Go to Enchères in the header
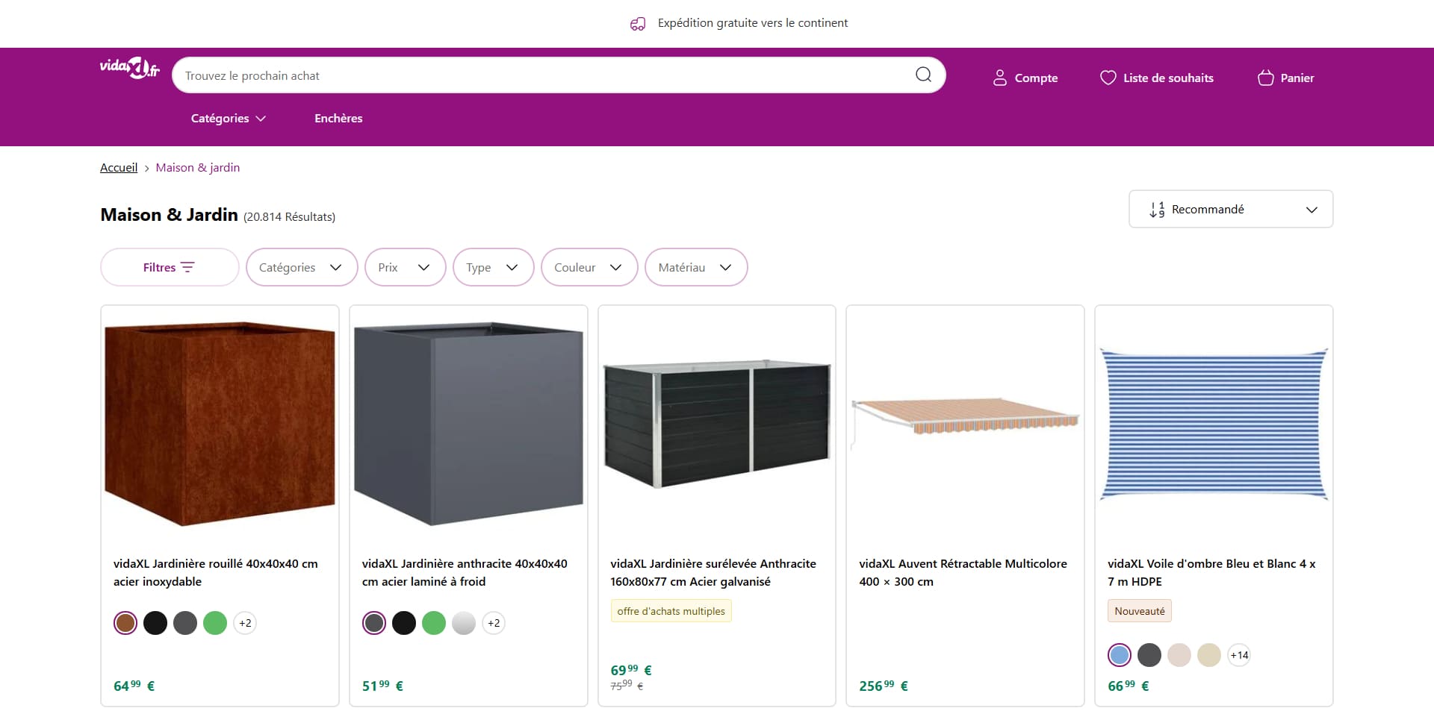The width and height of the screenshot is (1434, 711). [x=338, y=118]
